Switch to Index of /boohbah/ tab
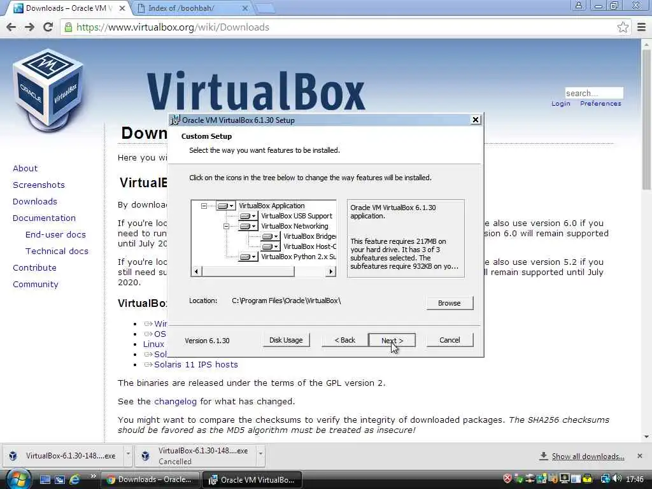Viewport: 652px width, 489px height. (191, 8)
